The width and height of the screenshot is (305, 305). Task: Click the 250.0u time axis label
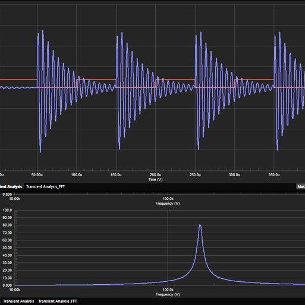(195, 175)
